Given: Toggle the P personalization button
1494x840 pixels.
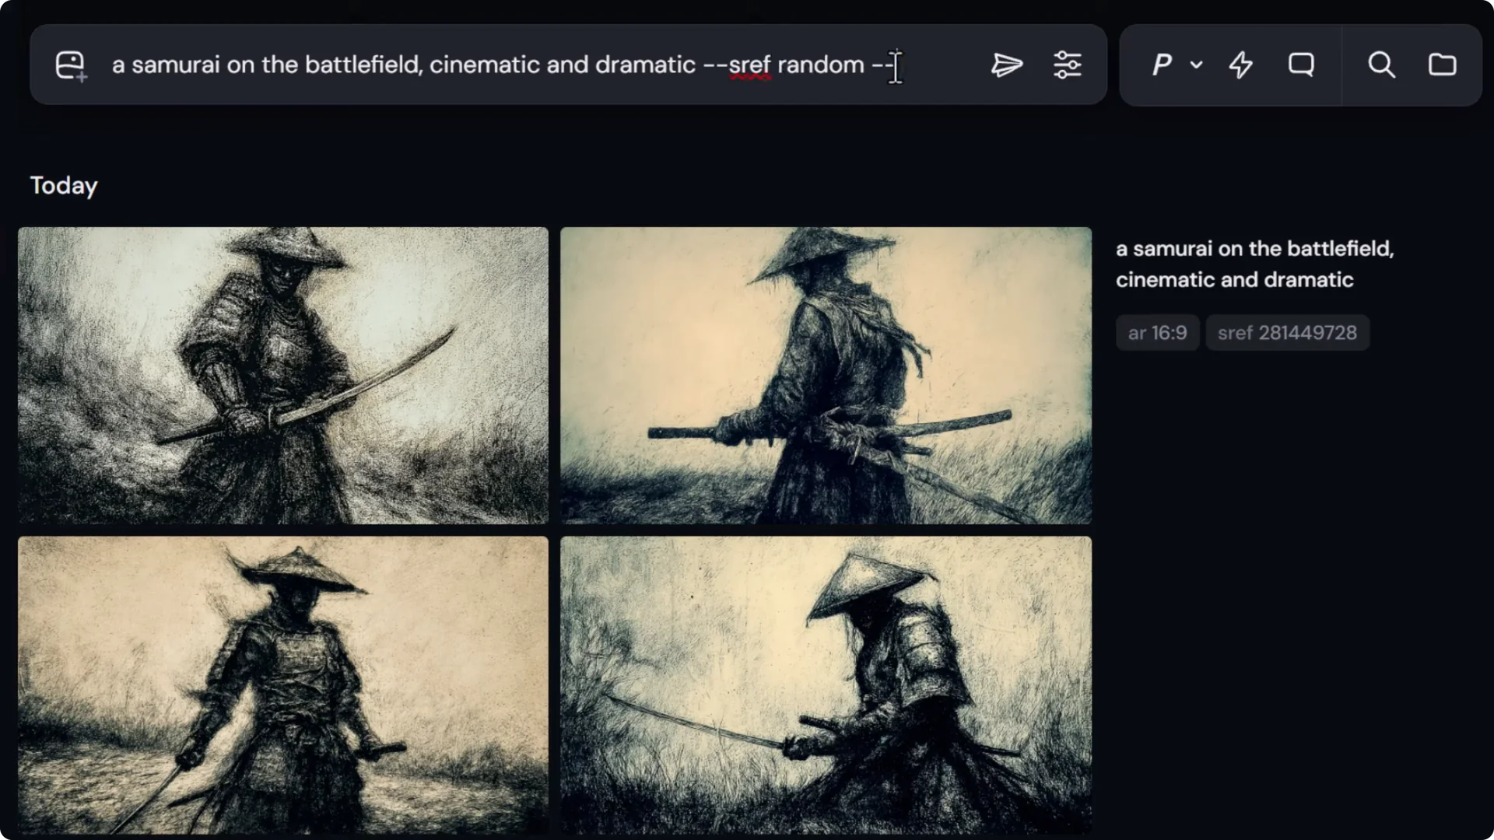Looking at the screenshot, I should tap(1162, 65).
